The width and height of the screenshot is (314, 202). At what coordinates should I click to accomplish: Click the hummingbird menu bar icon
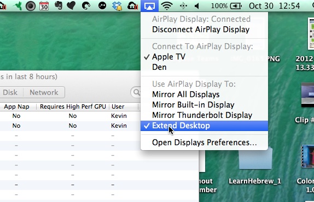pyautogui.click(x=18, y=6)
